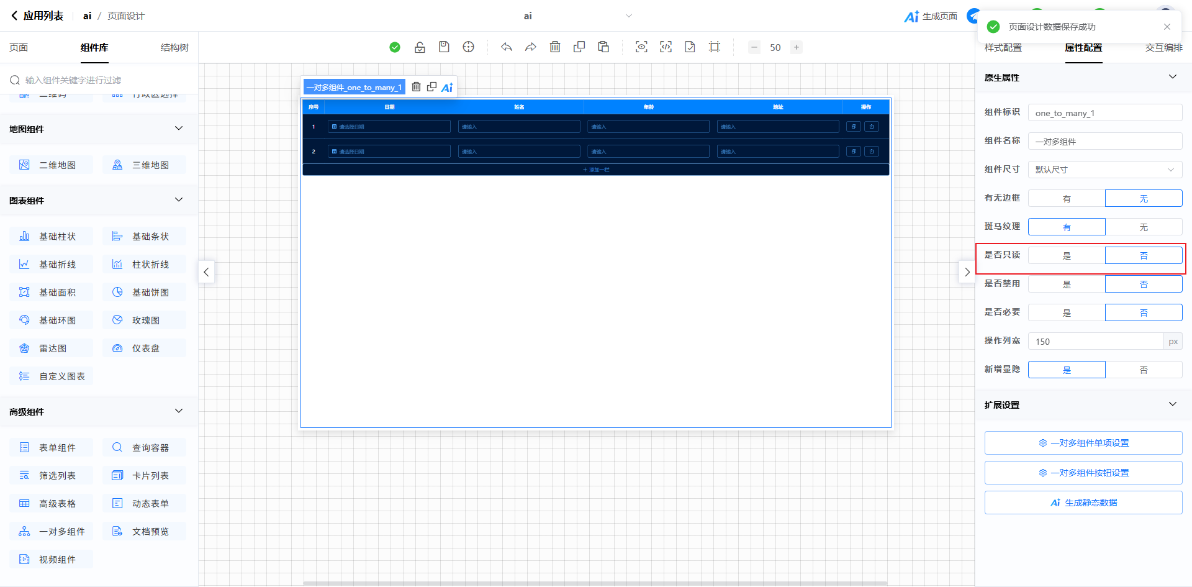This screenshot has height=587, width=1192.
Task: Collapse the 图表组件 section
Action: [179, 200]
